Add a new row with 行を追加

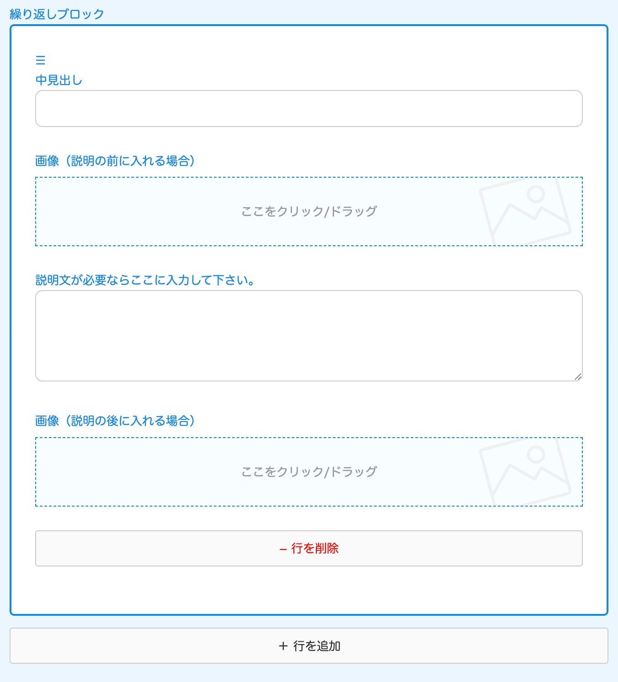[309, 645]
